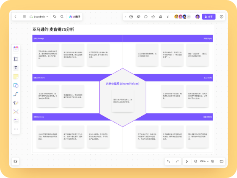Select the pen drawing tool

point(16,103)
